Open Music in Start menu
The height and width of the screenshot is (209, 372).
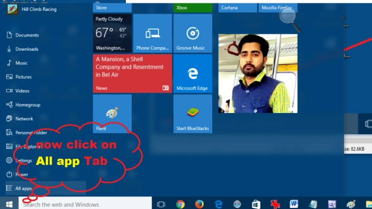pos(17,63)
